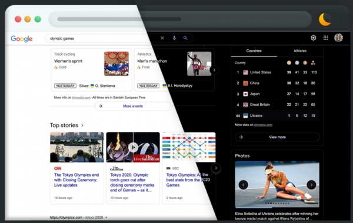Click the Photos section heading

tap(242, 156)
